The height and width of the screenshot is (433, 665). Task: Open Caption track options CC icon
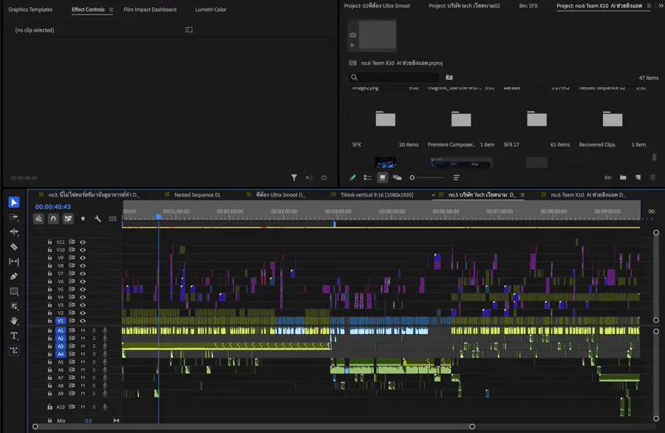coord(112,219)
